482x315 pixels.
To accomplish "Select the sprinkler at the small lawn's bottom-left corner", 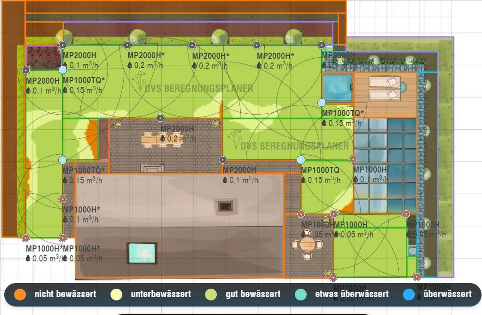I will coord(333,277).
